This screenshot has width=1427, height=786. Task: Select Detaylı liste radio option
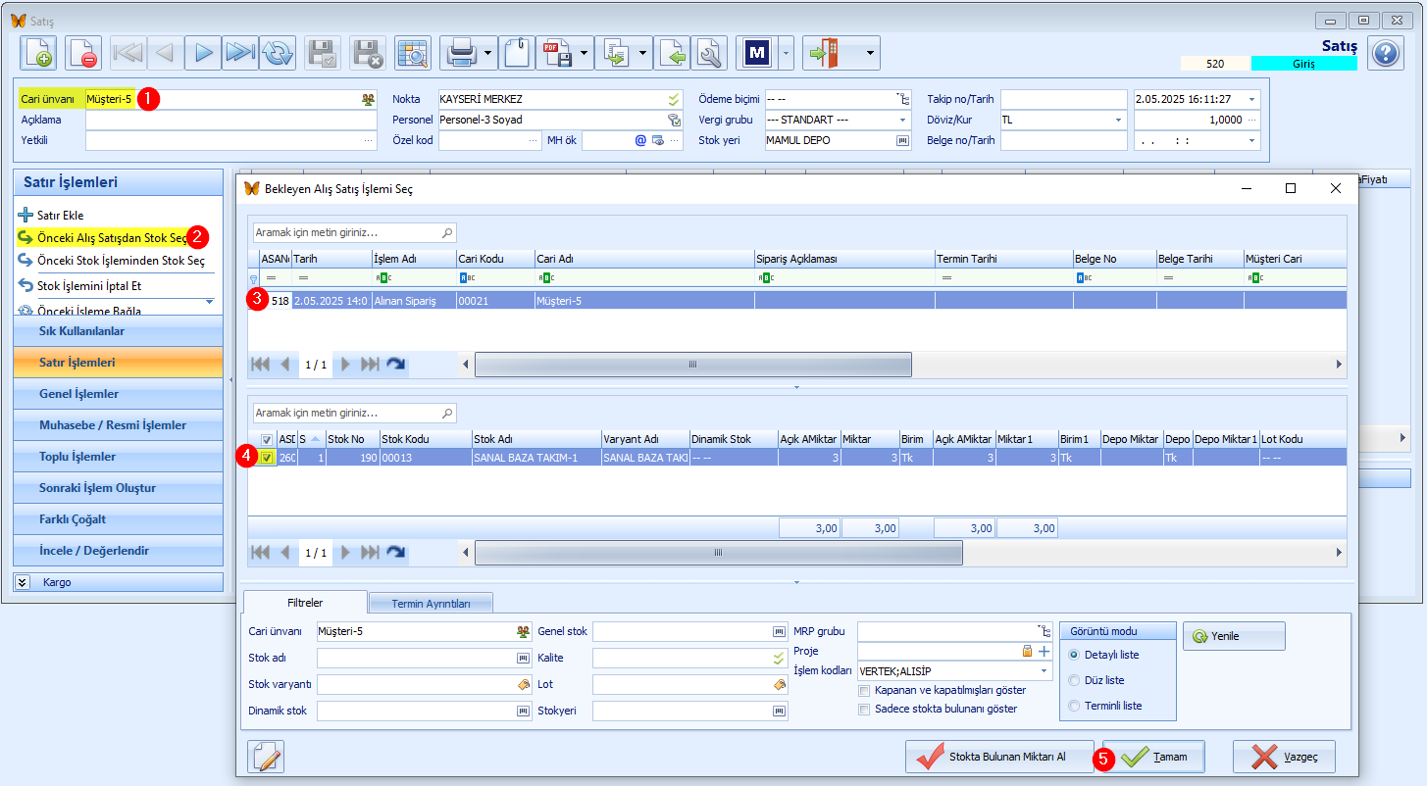tap(1074, 655)
